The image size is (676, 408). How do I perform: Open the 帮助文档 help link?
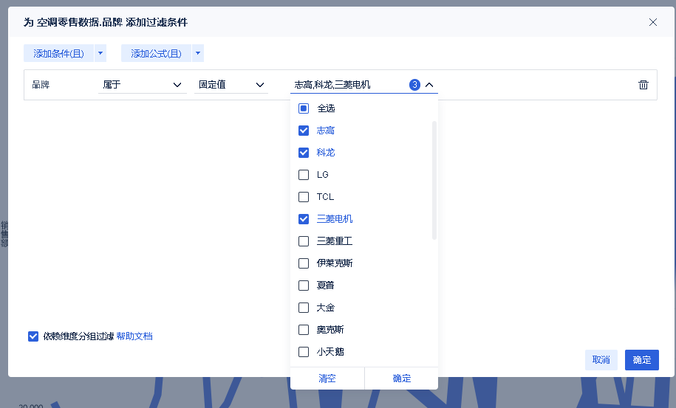point(134,336)
